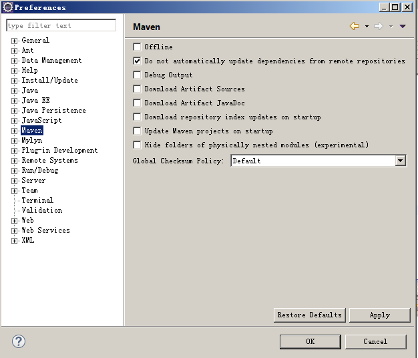The width and height of the screenshot is (418, 358).
Task: Open the forward history dropdown arrow
Action: tap(391, 26)
